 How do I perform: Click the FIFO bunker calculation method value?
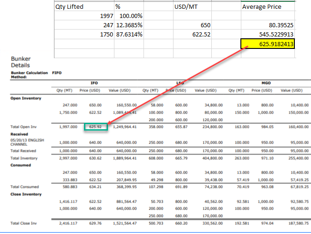point(57,72)
